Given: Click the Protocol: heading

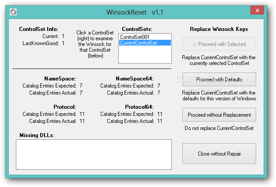Looking at the screenshot, I should click(64, 107).
